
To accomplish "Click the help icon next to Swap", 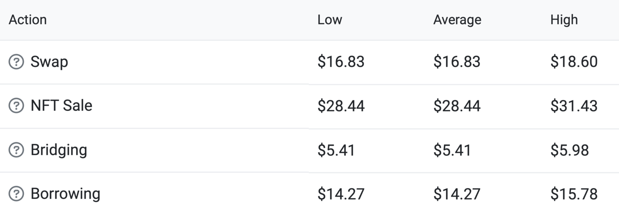I will [16, 62].
